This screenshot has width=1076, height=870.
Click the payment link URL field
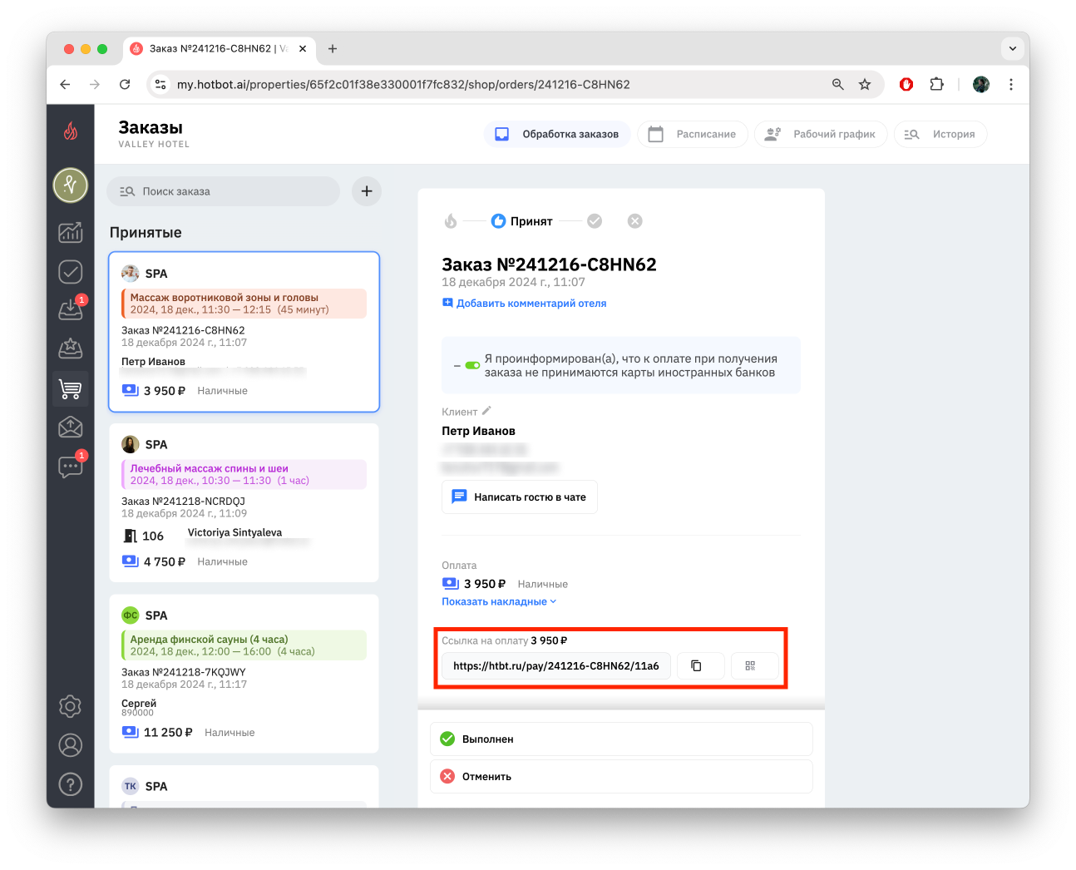pos(556,666)
